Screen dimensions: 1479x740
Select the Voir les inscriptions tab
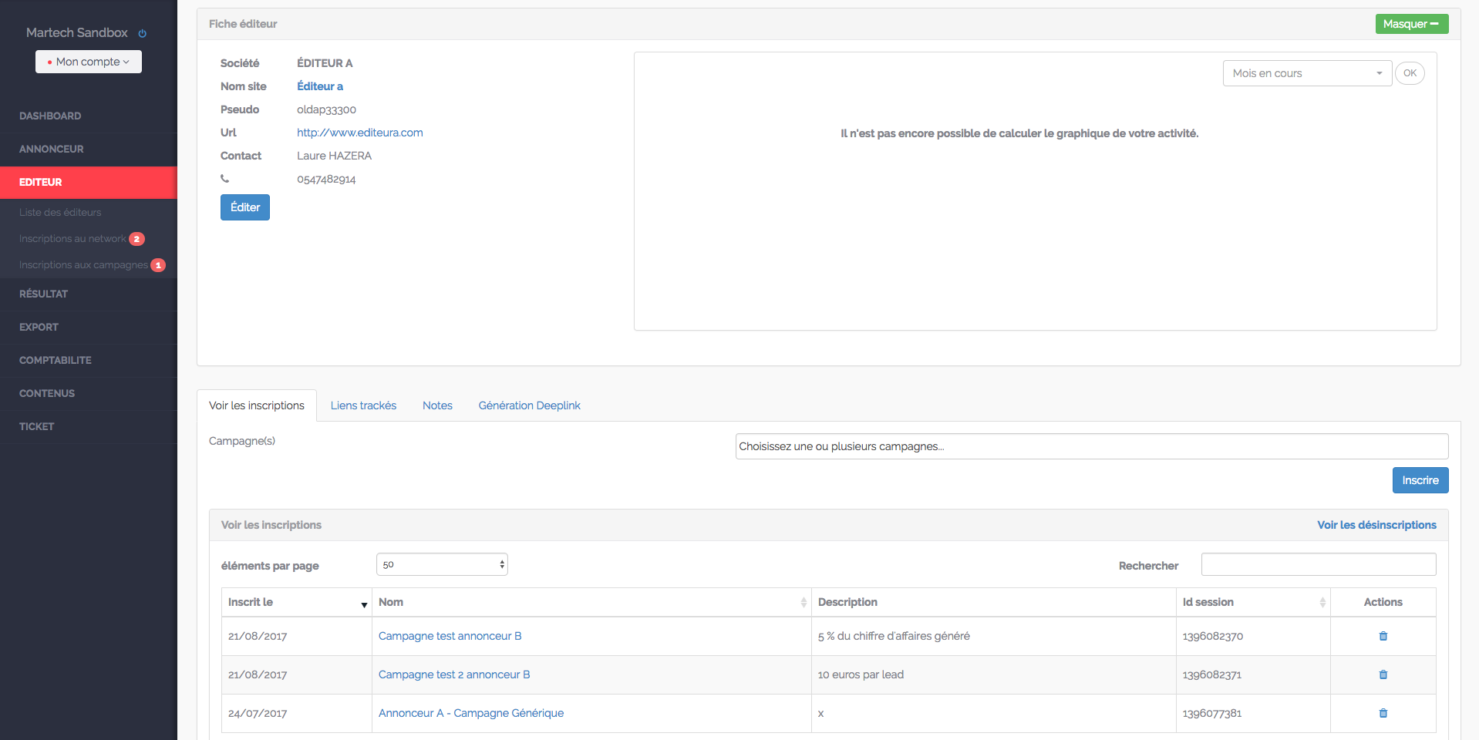257,405
